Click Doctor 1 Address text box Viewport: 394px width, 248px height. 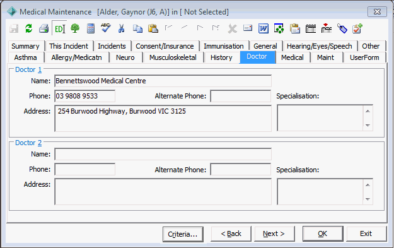coord(163,118)
